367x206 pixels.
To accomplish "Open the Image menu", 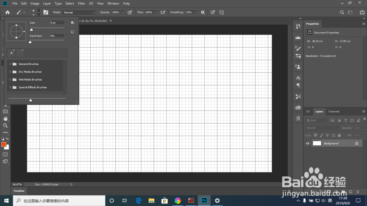I will tap(35, 4).
